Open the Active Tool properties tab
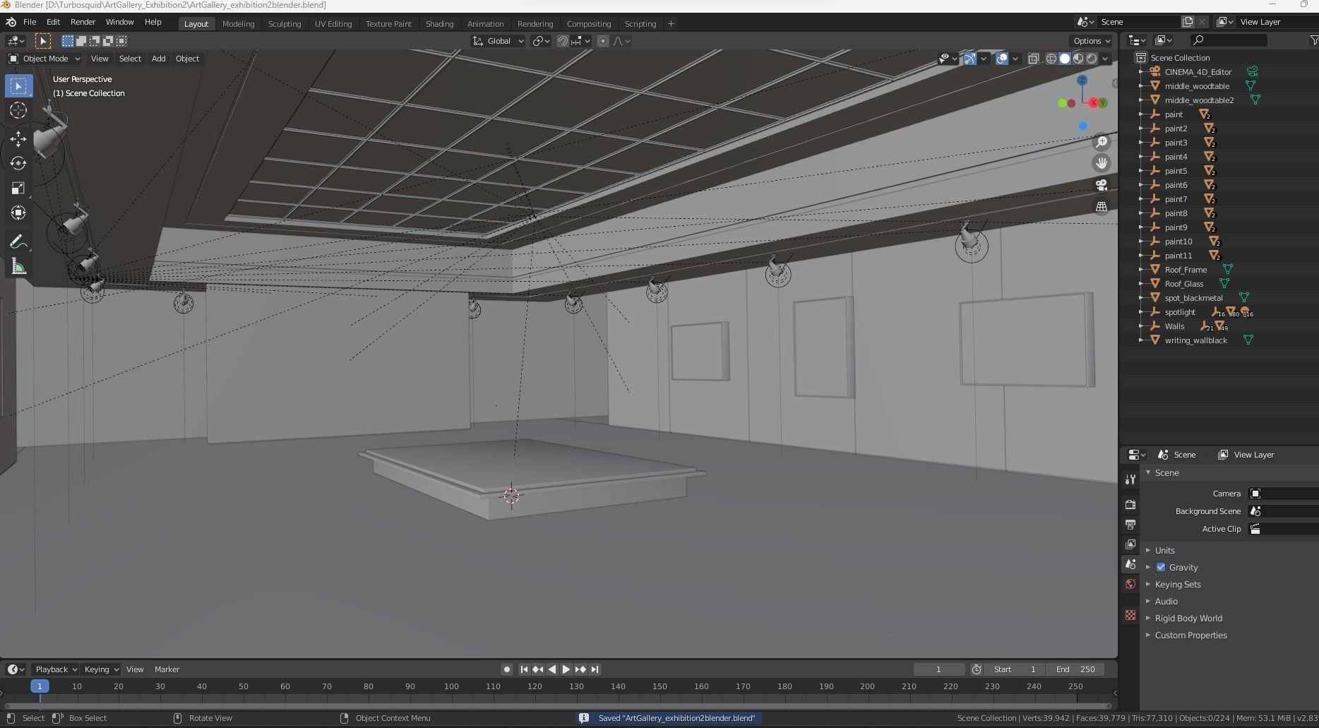Viewport: 1319px width, 728px height. tap(1130, 479)
